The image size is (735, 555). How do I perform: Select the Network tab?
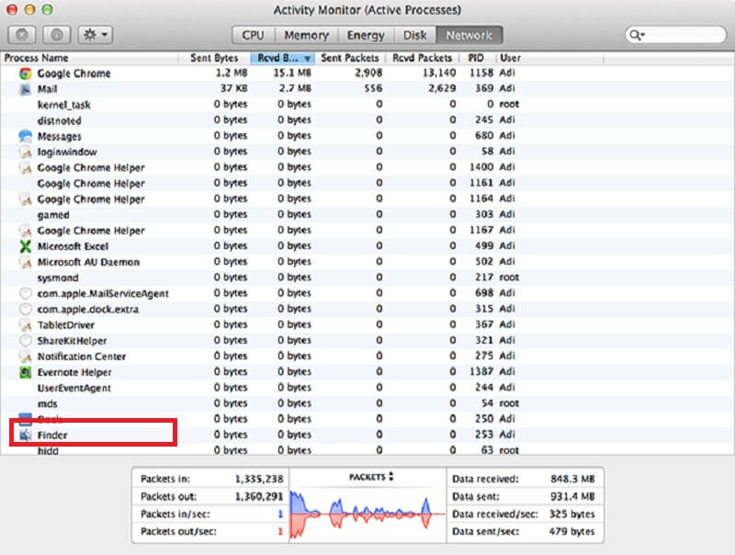[469, 35]
